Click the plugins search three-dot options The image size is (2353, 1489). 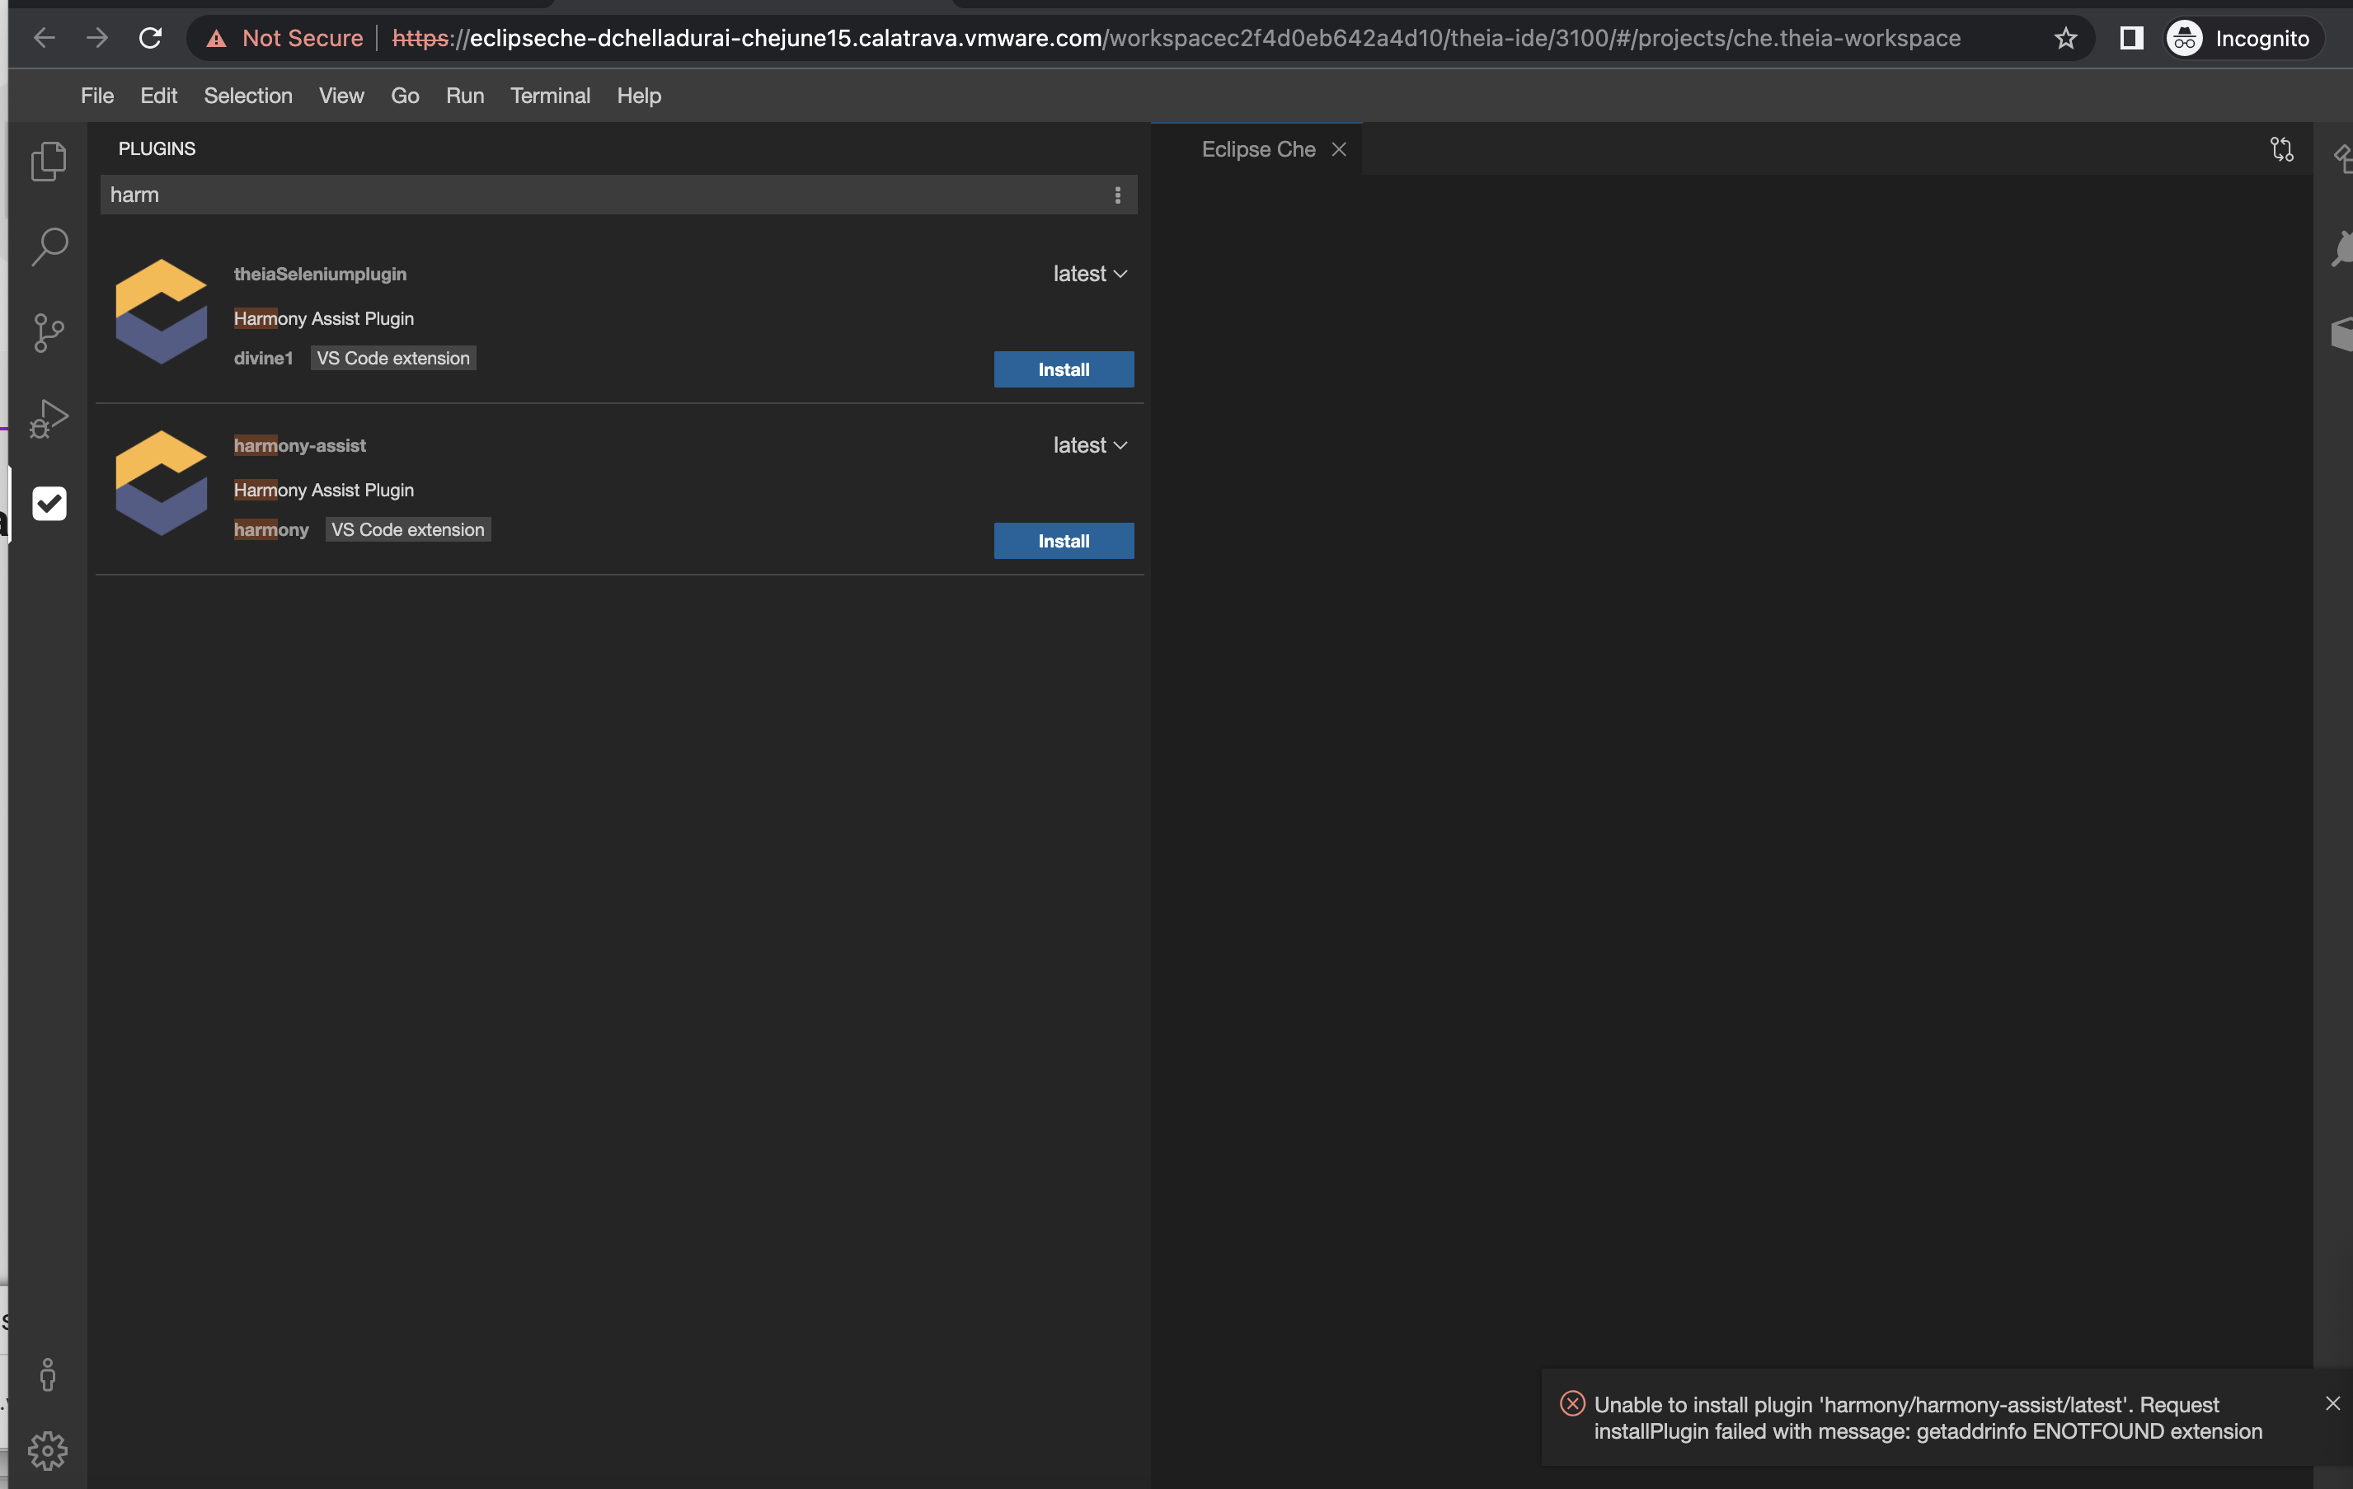coord(1117,195)
